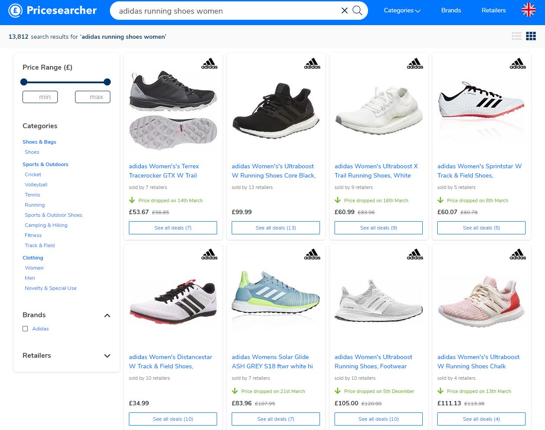Click adidas logo on Distancestar card

209,254
